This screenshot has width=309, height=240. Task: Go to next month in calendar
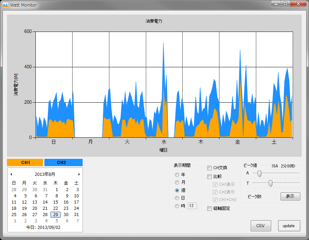(79, 174)
